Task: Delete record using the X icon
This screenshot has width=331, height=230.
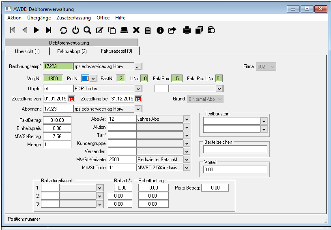Action: (x=136, y=30)
